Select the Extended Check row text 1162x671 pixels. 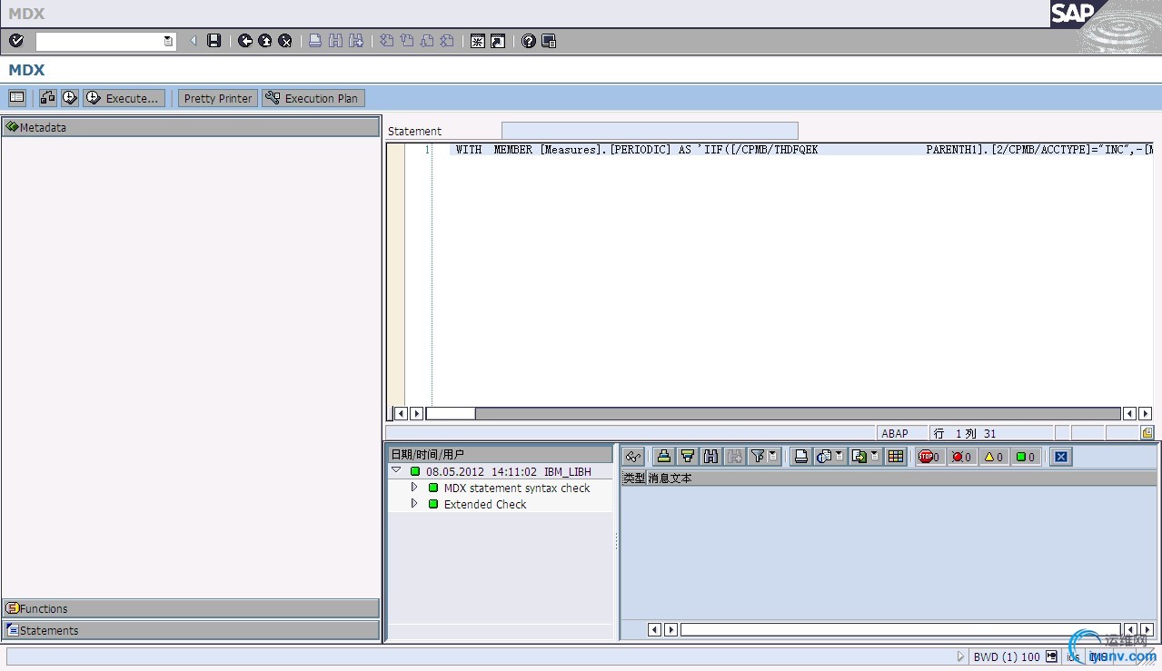pos(485,504)
